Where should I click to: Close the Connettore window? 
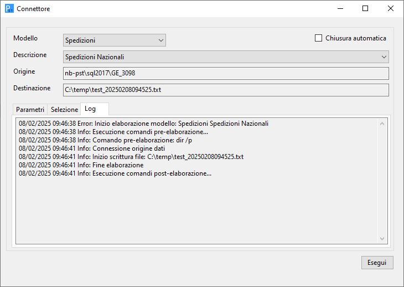(391, 8)
